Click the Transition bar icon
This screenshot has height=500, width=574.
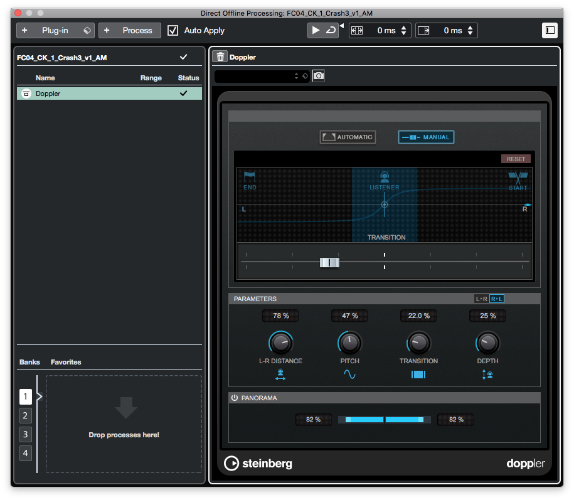pos(418,374)
